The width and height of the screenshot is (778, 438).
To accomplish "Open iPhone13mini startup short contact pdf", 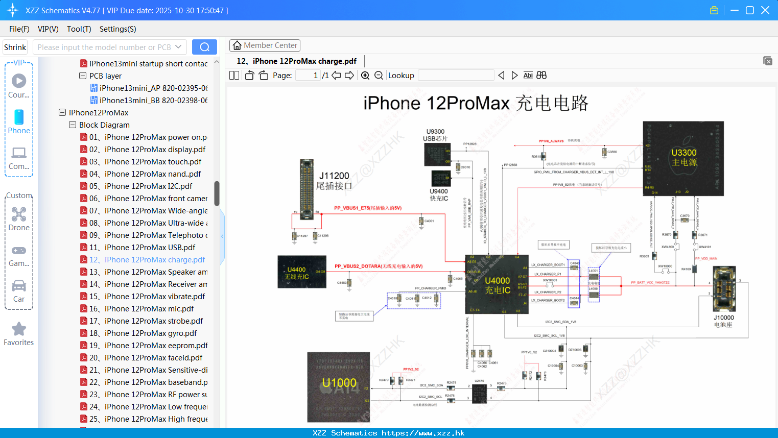I will point(144,63).
